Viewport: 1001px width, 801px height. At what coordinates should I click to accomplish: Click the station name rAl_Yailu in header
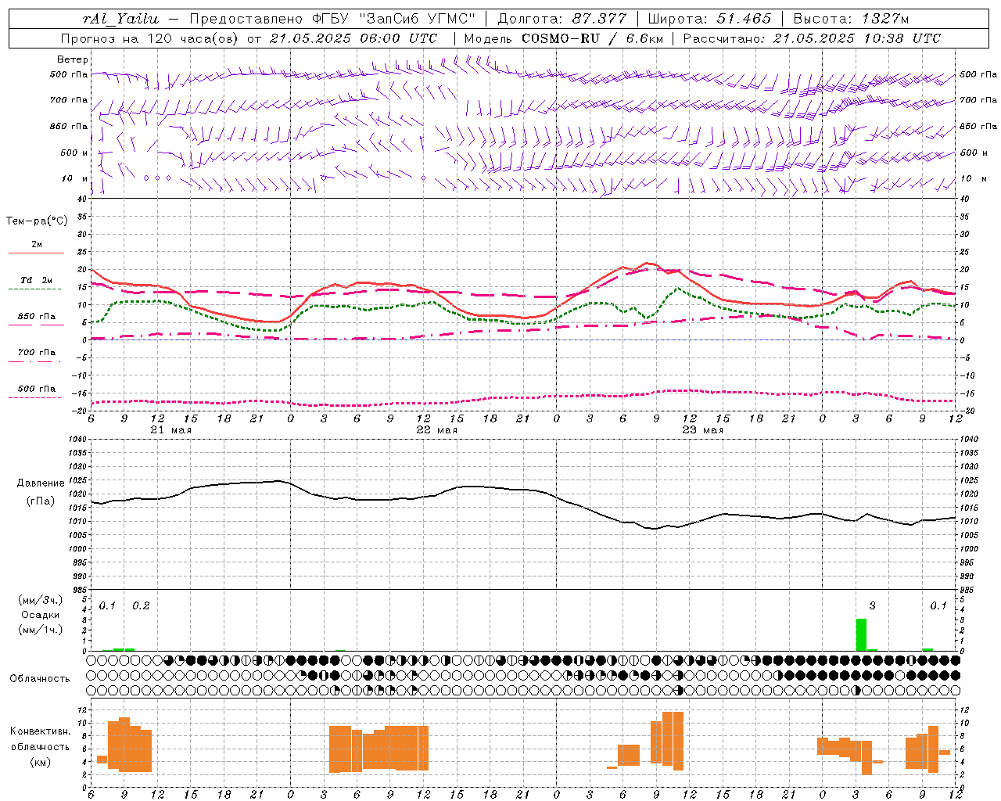coord(120,19)
